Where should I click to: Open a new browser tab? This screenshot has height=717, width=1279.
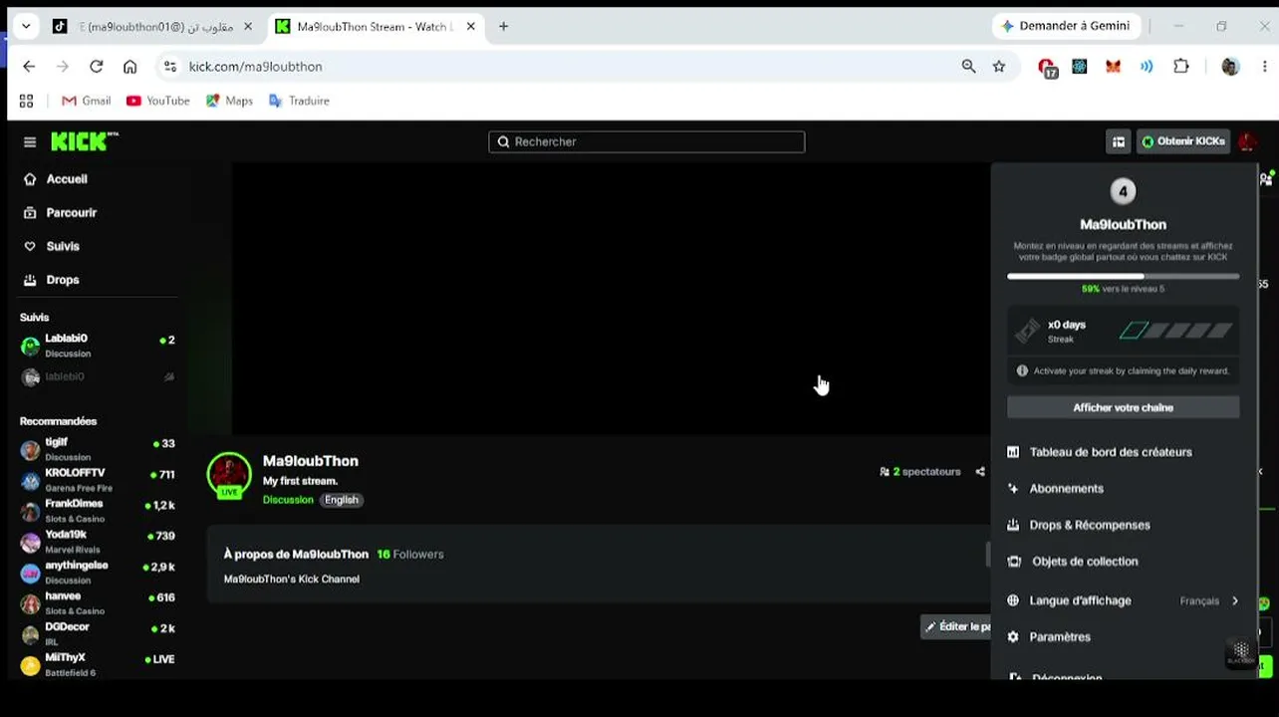pyautogui.click(x=503, y=27)
